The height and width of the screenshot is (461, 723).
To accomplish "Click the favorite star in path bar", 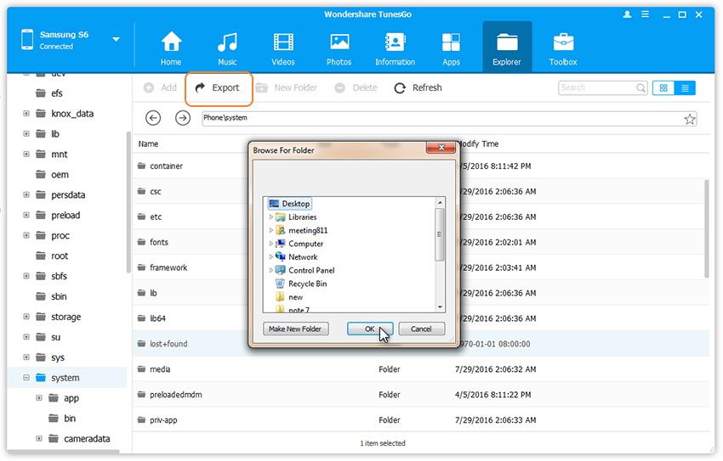I will pos(690,119).
